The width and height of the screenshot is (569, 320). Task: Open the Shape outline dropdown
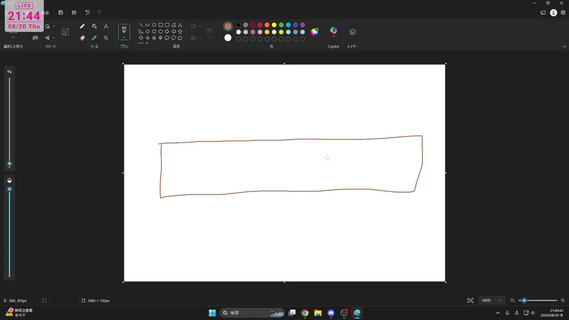click(x=200, y=26)
